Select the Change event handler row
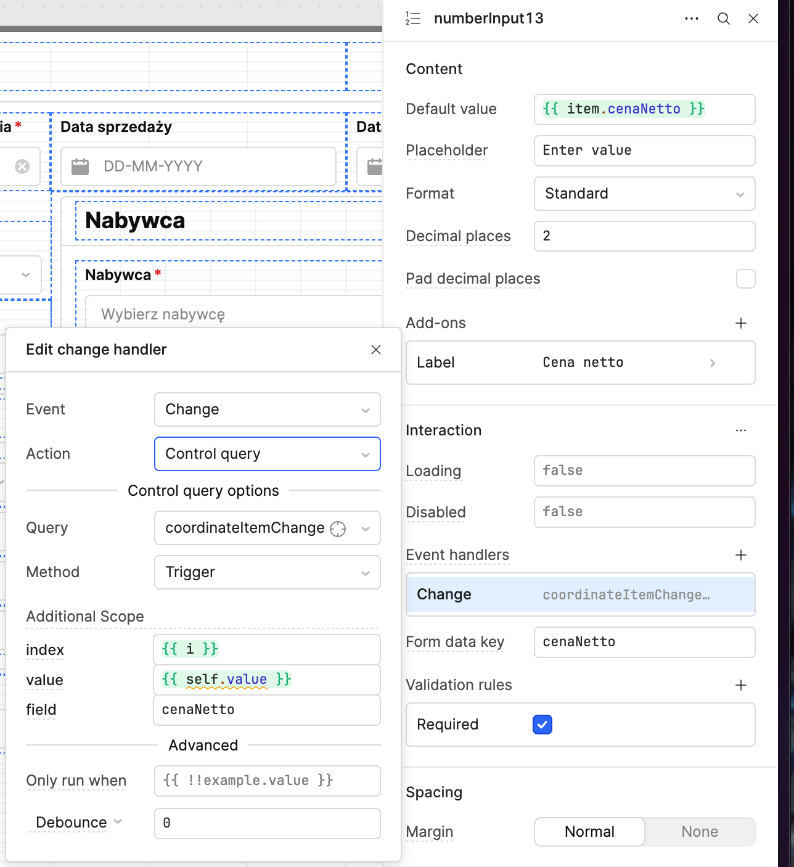 [580, 594]
